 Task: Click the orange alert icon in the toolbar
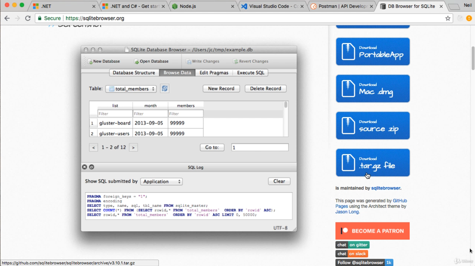point(469,18)
